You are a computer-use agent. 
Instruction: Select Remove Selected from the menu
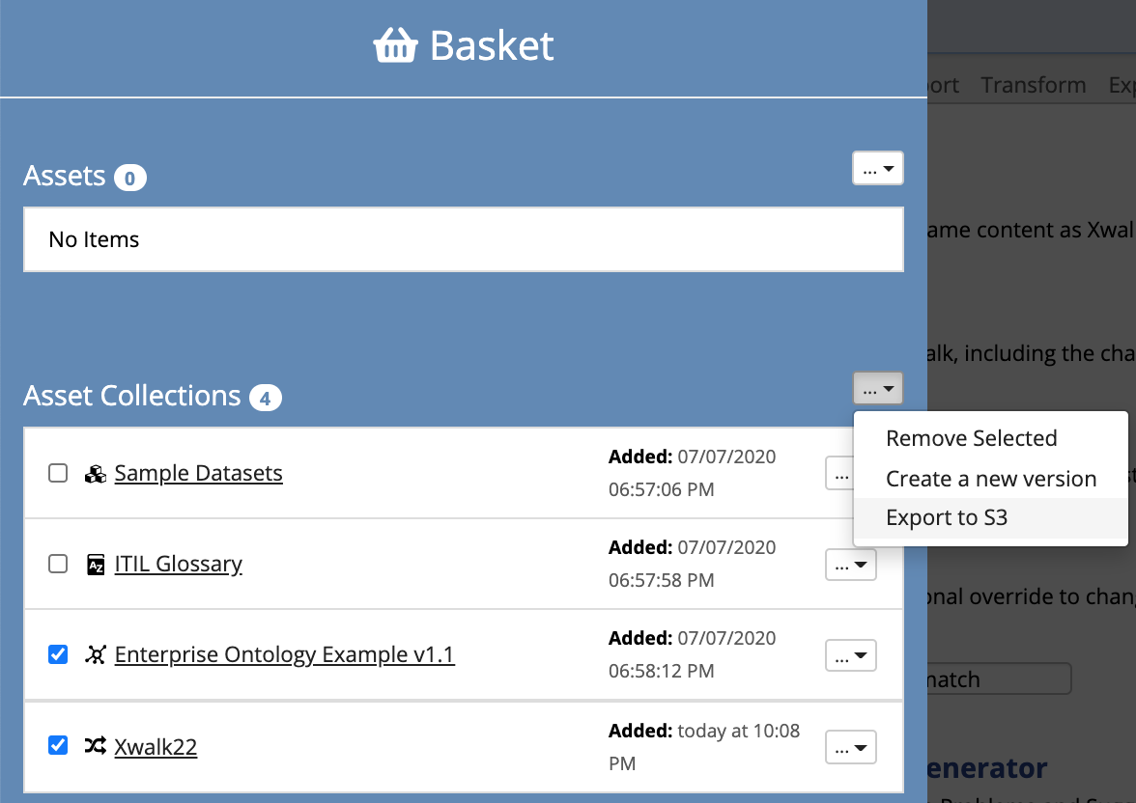[971, 438]
